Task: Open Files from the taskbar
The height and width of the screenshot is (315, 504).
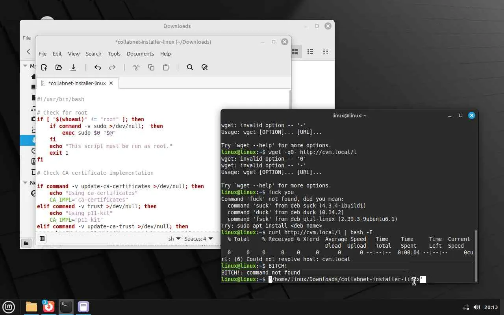Action: click(31, 306)
